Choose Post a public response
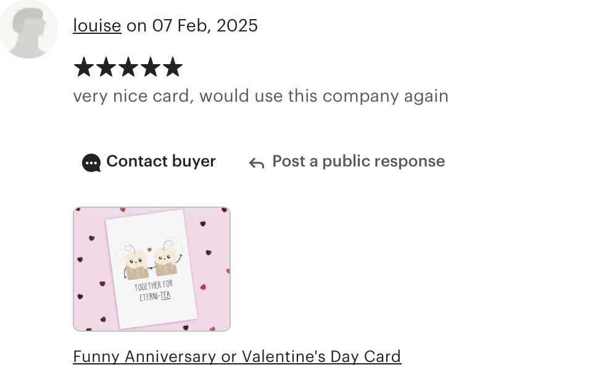The image size is (601, 370). point(359,161)
